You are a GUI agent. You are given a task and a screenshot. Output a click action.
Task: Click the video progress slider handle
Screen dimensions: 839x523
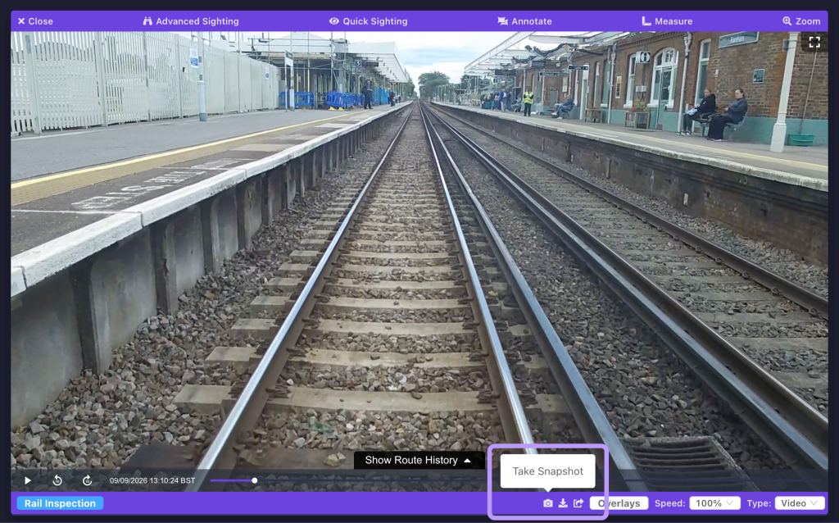click(x=255, y=480)
